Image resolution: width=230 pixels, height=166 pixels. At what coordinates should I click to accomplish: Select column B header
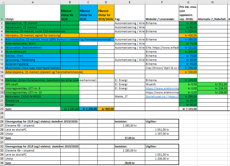70,2
